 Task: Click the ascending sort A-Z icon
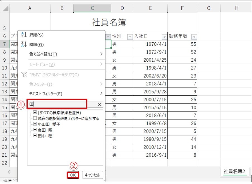[24, 35]
